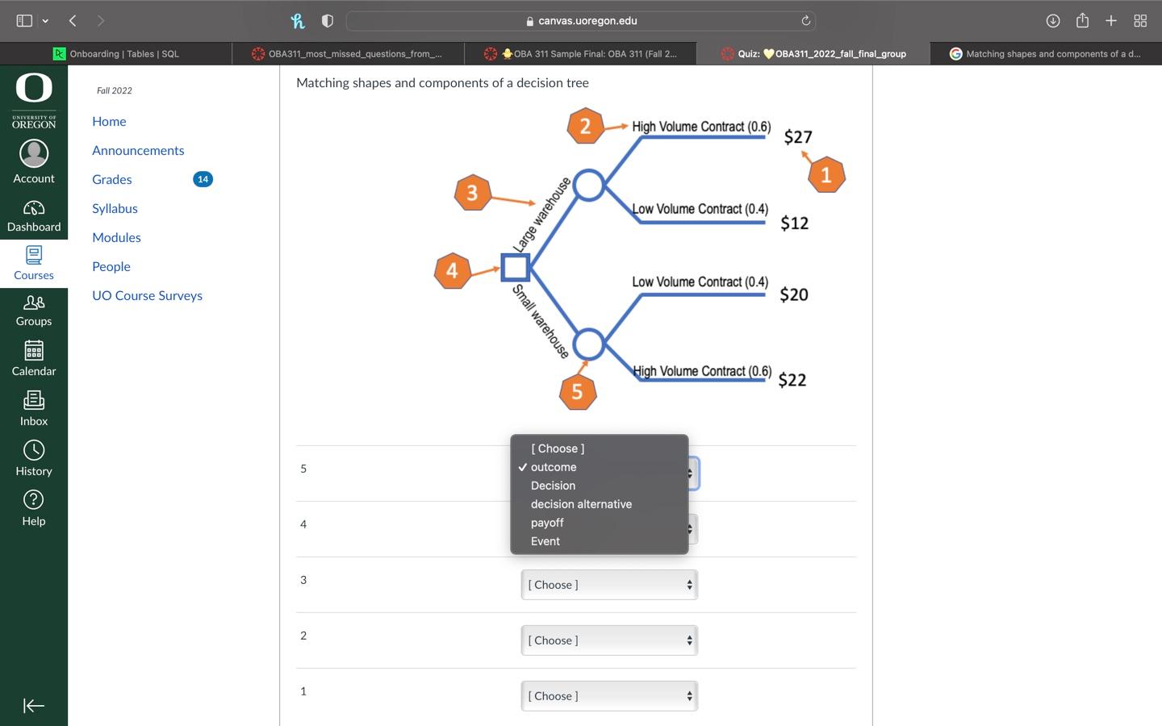Open Grades showing the 14 badge
Image resolution: width=1162 pixels, height=726 pixels.
(x=111, y=179)
